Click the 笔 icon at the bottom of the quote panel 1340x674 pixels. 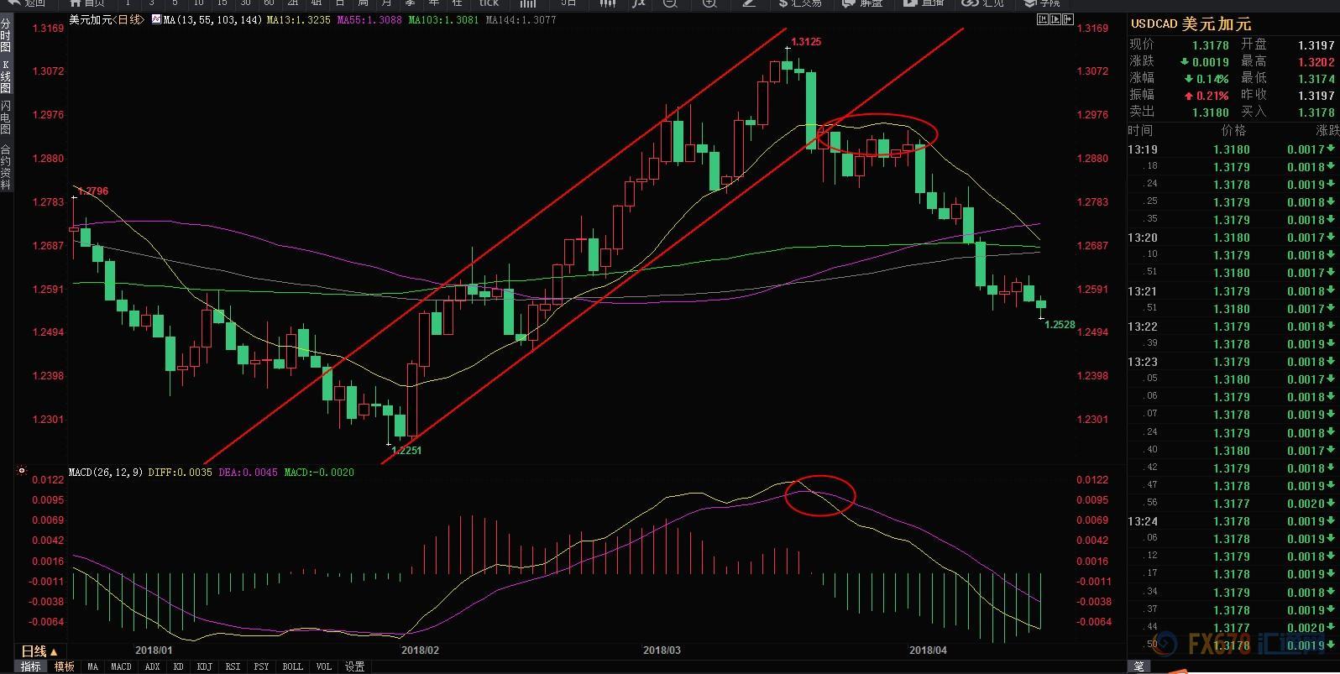(x=1138, y=666)
